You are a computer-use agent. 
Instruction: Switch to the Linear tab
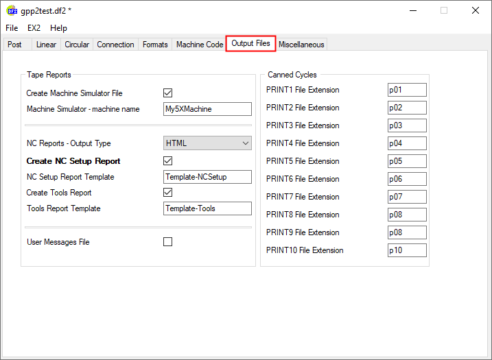coord(47,45)
